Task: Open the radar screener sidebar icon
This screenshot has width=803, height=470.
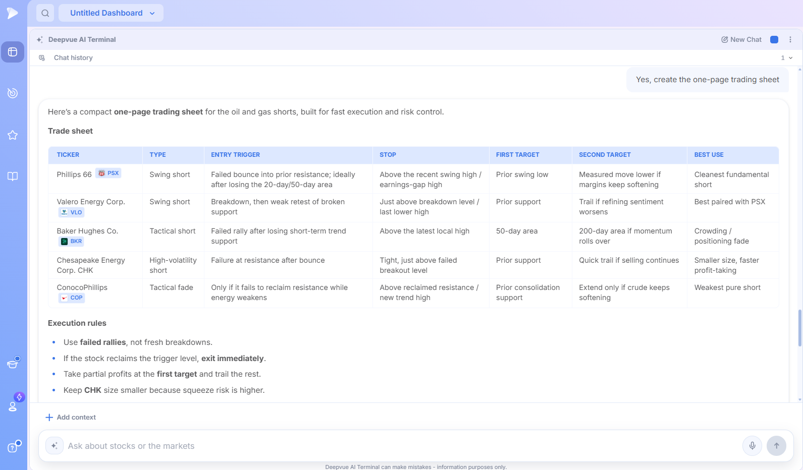Action: (x=13, y=93)
